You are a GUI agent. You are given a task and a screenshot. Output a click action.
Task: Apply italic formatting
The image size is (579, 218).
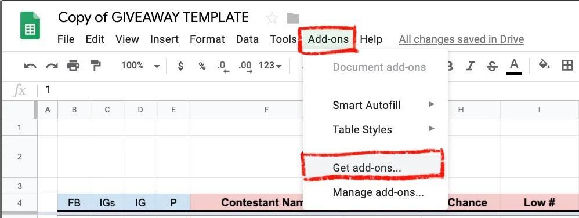tap(470, 66)
